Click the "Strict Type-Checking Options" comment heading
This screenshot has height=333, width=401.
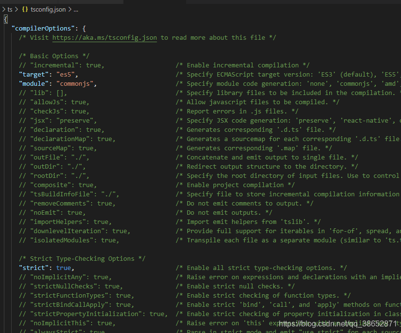pyautogui.click(x=82, y=258)
